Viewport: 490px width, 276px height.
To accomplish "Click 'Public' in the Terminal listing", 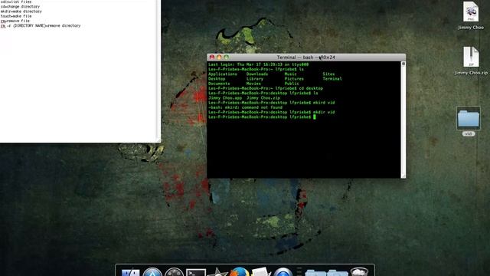I will coord(292,84).
